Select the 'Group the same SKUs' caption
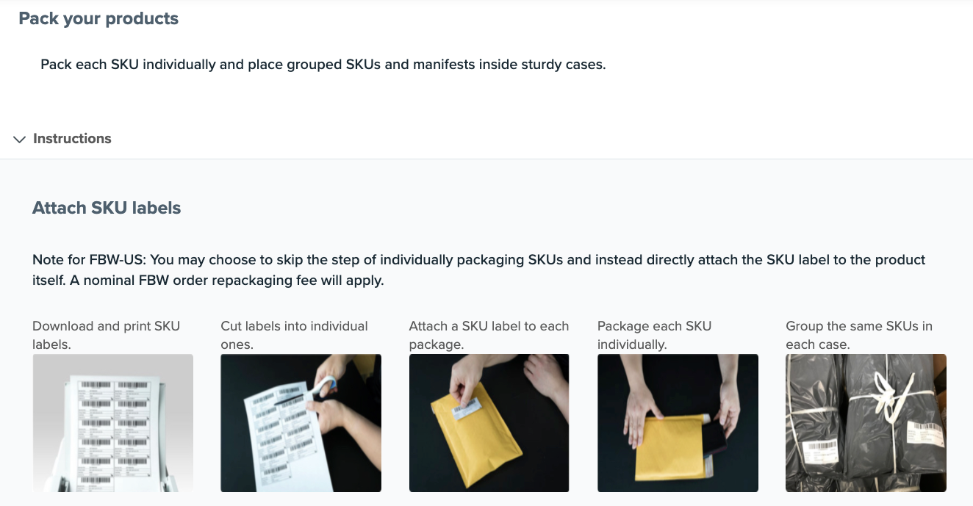973x506 pixels. [x=859, y=335]
